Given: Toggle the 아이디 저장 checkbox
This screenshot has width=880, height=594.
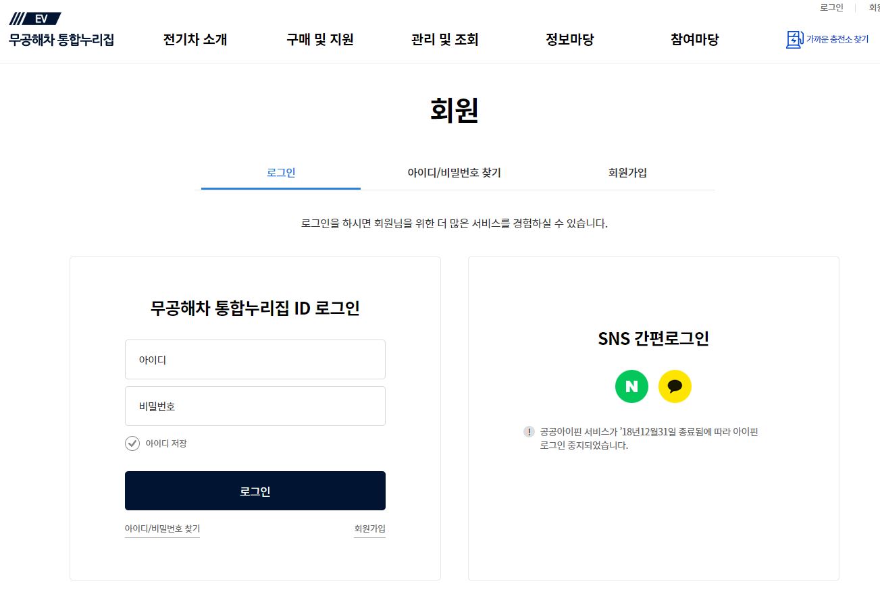Looking at the screenshot, I should 132,443.
